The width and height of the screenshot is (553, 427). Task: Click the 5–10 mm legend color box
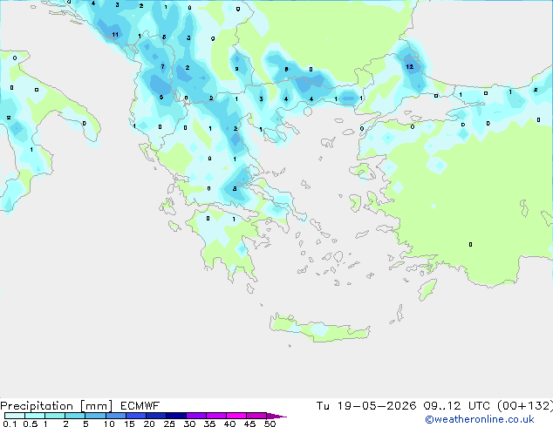[95, 416]
